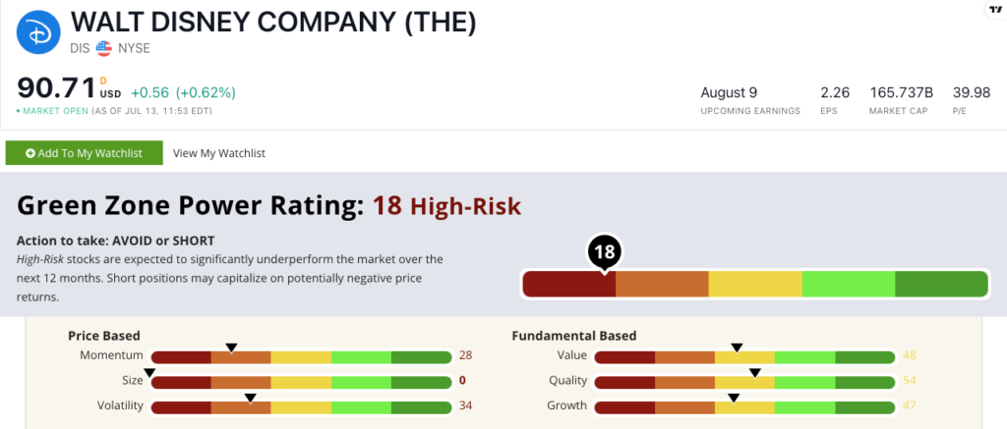The height and width of the screenshot is (429, 1007).
Task: Click the Momentum slider pointer triangle
Action: [231, 347]
